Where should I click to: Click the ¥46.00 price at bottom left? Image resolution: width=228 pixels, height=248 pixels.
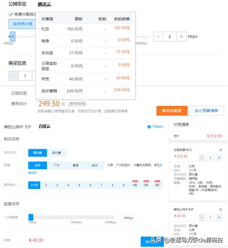pos(36,240)
